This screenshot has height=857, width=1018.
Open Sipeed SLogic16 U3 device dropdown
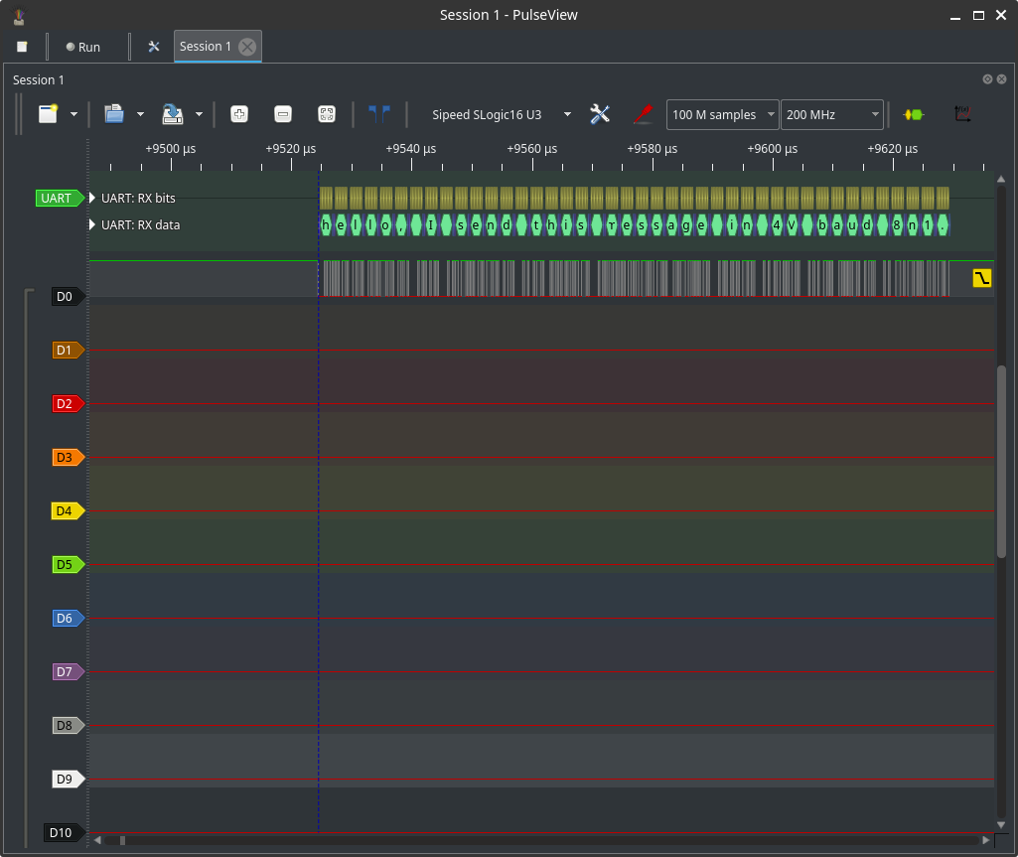coord(500,114)
